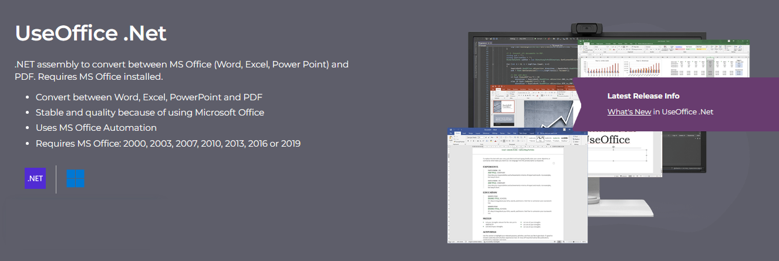
Task: Click the ".NET assembly to convert" description paragraph
Action: pyautogui.click(x=182, y=70)
